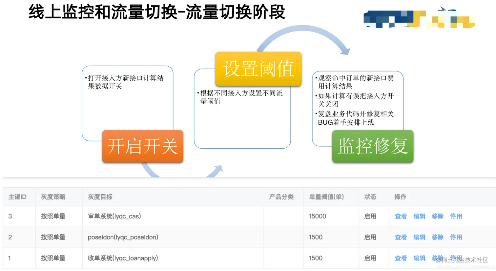Click the 15000 threshold value

click(x=318, y=216)
